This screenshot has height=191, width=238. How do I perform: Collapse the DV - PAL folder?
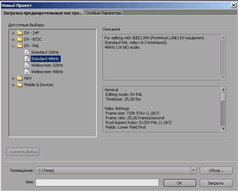tap(13, 46)
